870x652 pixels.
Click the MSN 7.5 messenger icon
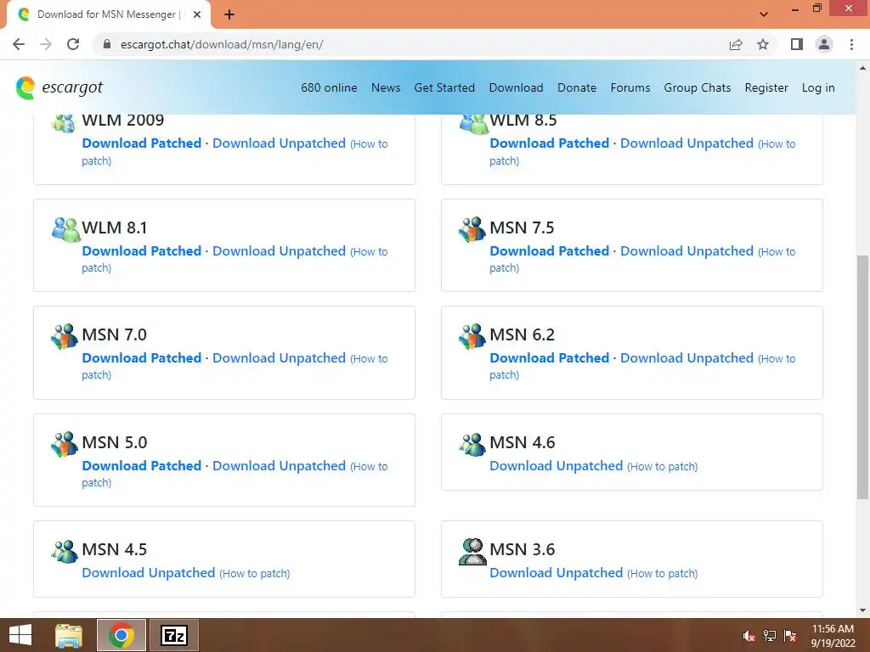tap(472, 229)
